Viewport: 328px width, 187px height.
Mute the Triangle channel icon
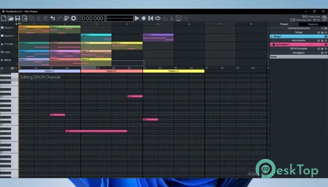point(2,44)
